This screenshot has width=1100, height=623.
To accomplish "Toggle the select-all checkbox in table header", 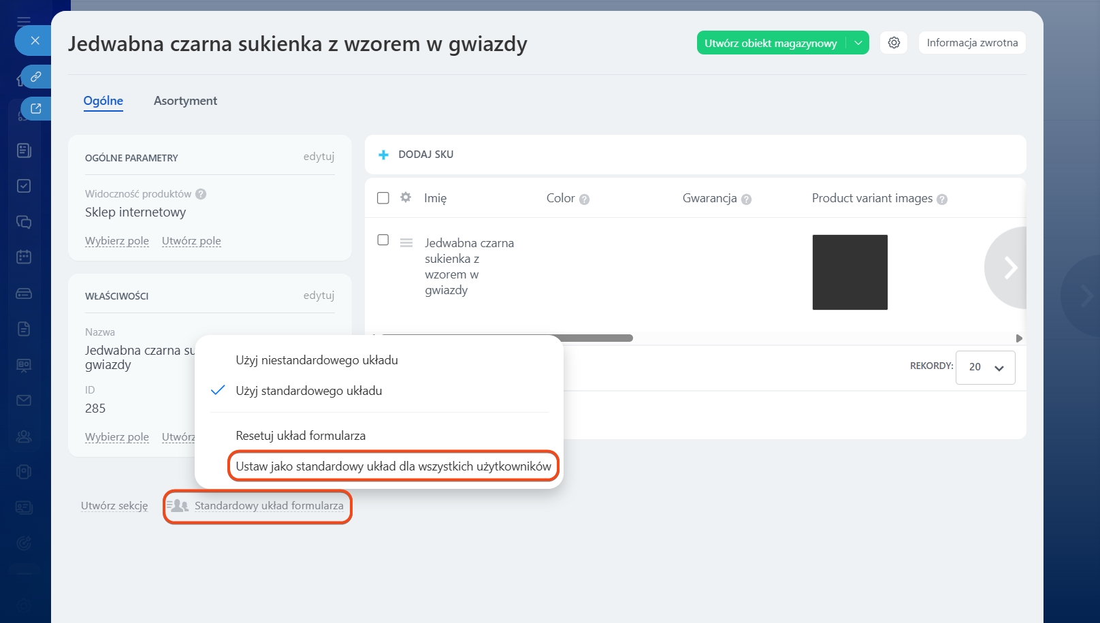I will pos(383,198).
